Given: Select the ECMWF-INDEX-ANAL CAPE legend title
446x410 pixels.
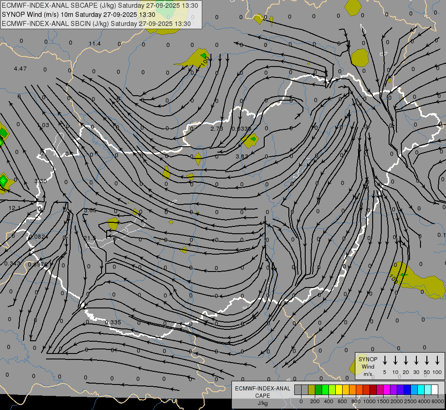Looking at the screenshot, I should pos(262,392).
